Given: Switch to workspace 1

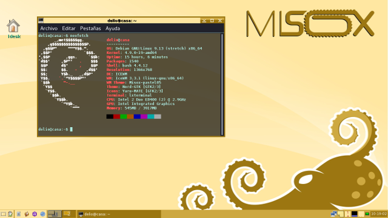Looking at the screenshot, I should [55, 214].
